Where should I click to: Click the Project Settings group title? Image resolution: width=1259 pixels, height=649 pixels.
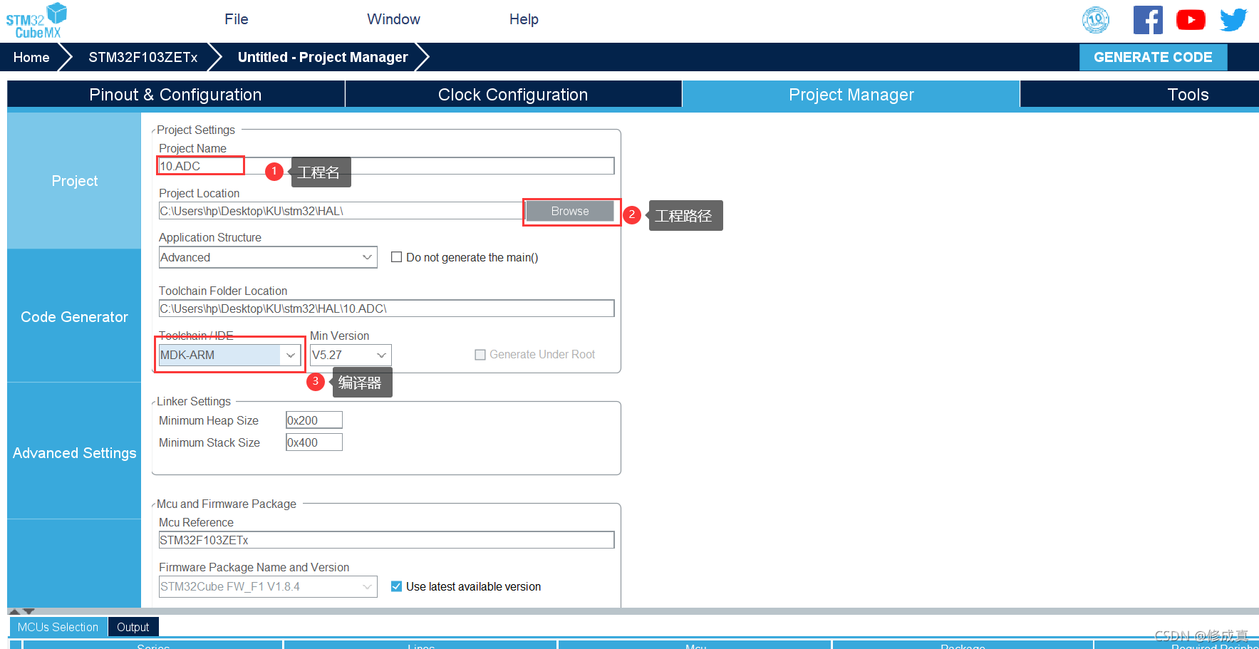tap(196, 130)
